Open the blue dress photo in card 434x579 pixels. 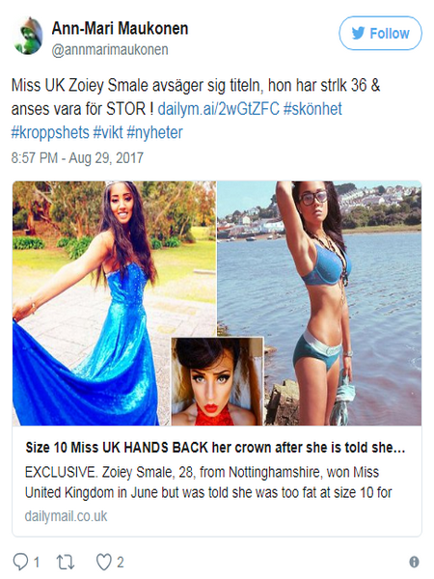tap(92, 303)
